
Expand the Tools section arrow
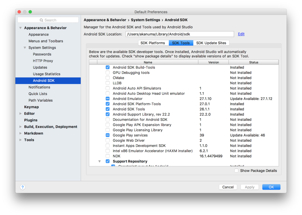pyautogui.click(x=20, y=140)
